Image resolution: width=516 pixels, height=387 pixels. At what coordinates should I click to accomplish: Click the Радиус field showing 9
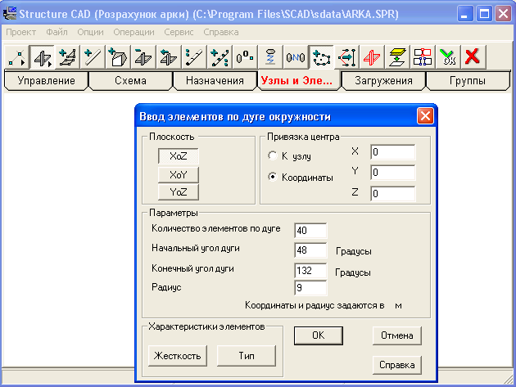[310, 288]
